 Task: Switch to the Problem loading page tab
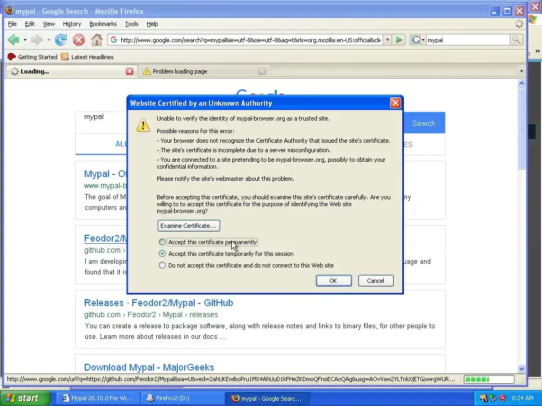[204, 71]
